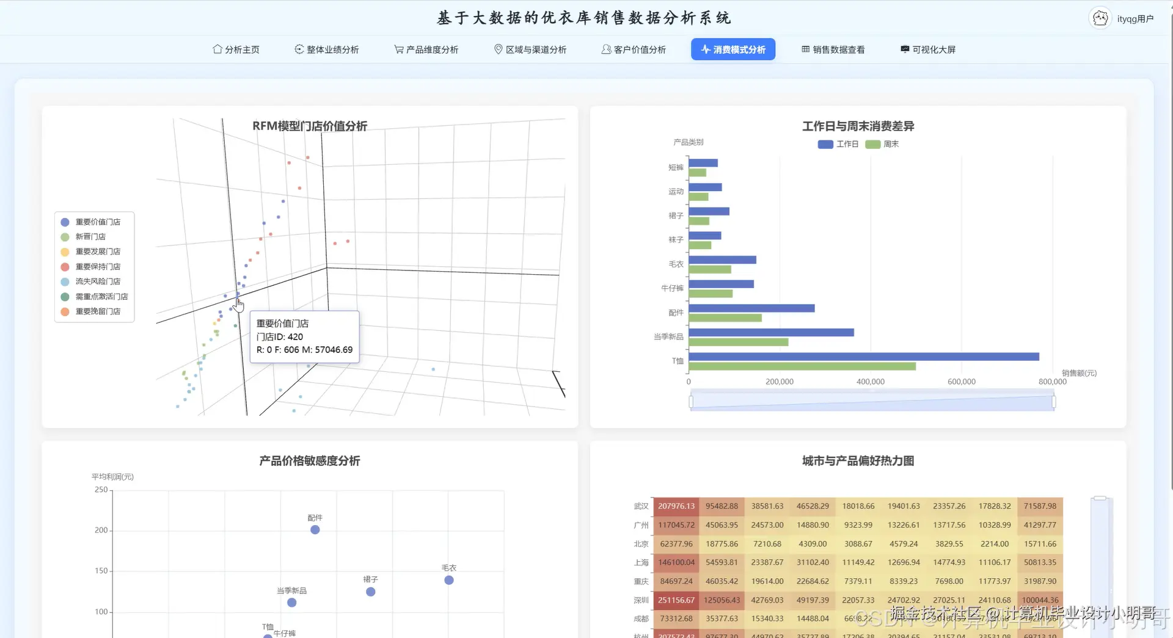Click the 客户价值分析 people icon

point(606,49)
